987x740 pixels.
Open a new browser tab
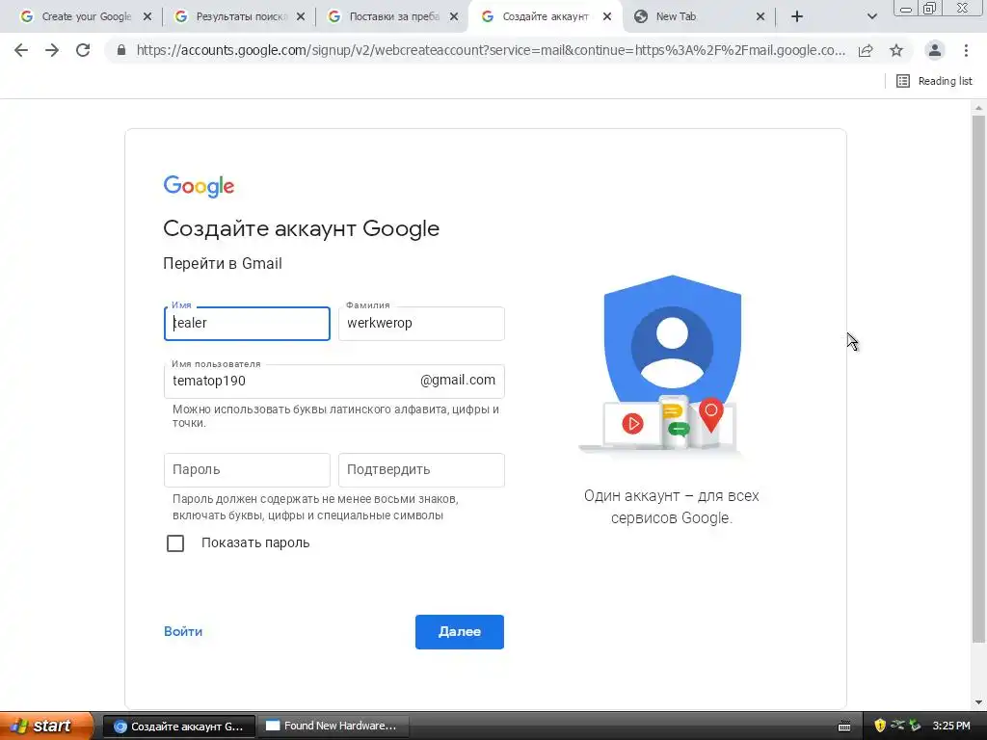pos(797,17)
